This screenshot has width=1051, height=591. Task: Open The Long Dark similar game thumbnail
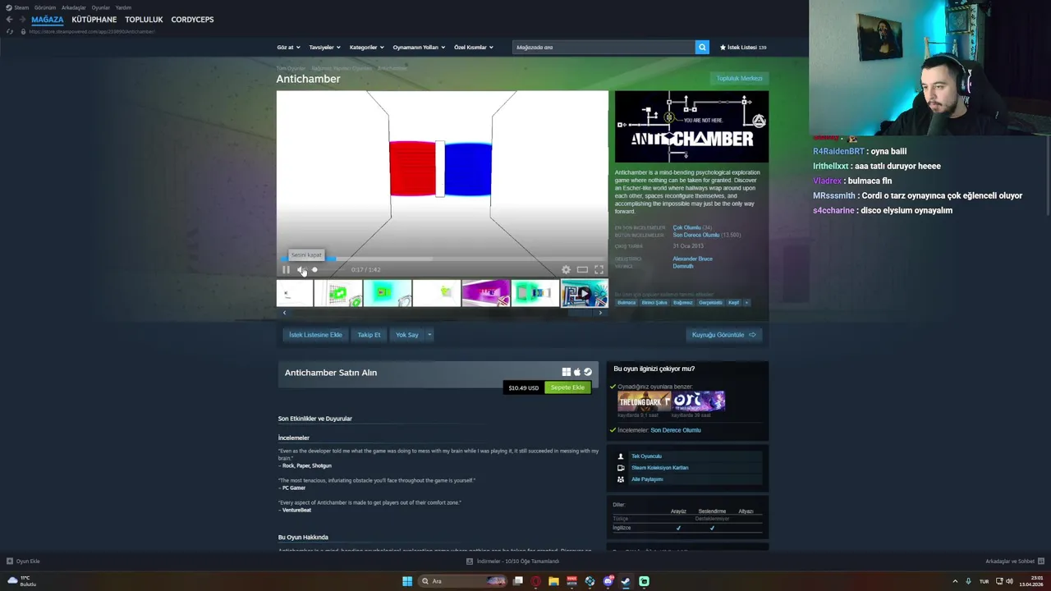tap(644, 401)
